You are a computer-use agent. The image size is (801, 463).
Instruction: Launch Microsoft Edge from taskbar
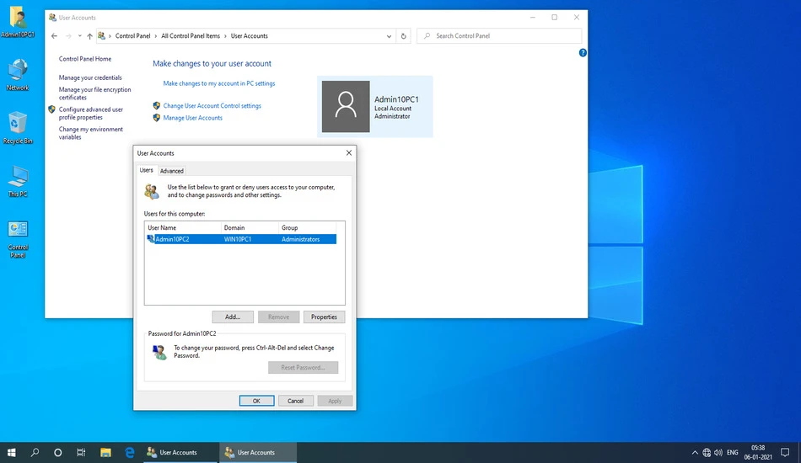(x=130, y=452)
